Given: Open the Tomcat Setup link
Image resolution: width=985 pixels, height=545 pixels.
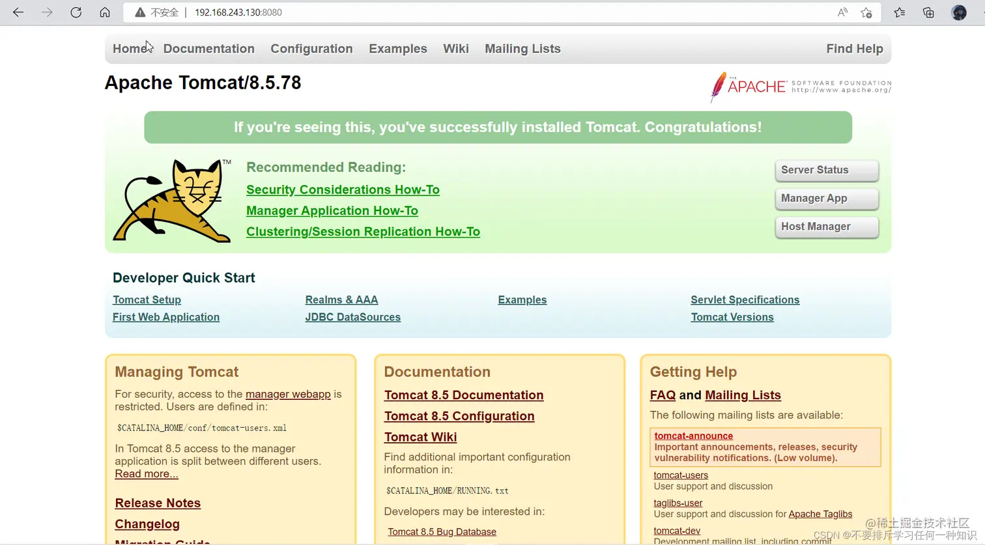Looking at the screenshot, I should (147, 300).
